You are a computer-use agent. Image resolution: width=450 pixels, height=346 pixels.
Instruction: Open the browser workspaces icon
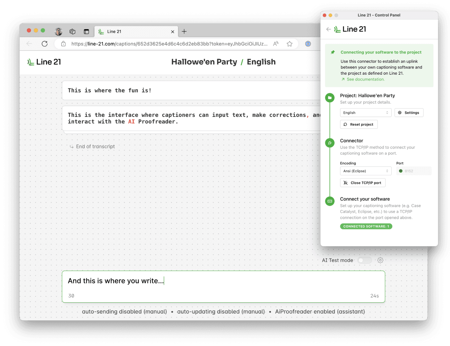(73, 32)
